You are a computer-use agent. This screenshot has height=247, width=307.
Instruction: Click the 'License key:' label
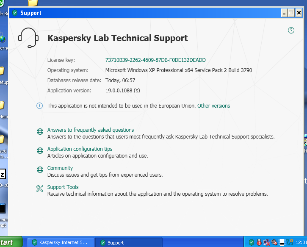pyautogui.click(x=61, y=60)
